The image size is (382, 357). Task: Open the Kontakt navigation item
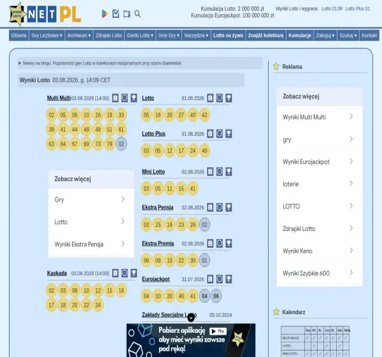[x=369, y=36]
